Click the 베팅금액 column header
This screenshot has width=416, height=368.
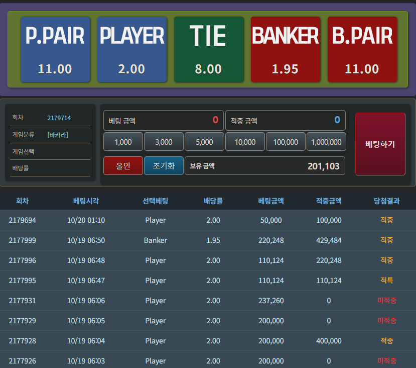271,201
